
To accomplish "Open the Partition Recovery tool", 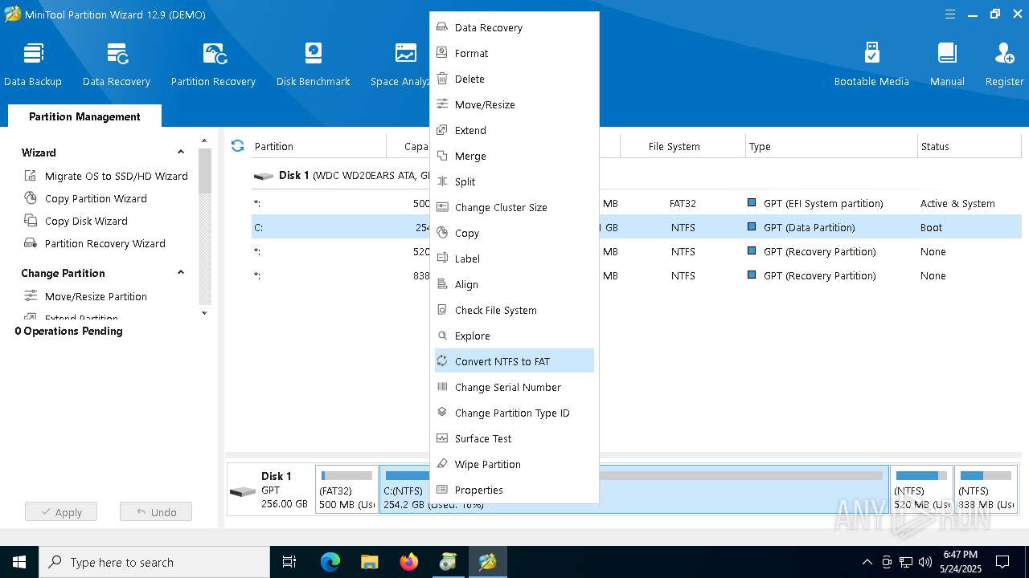I will tap(213, 64).
